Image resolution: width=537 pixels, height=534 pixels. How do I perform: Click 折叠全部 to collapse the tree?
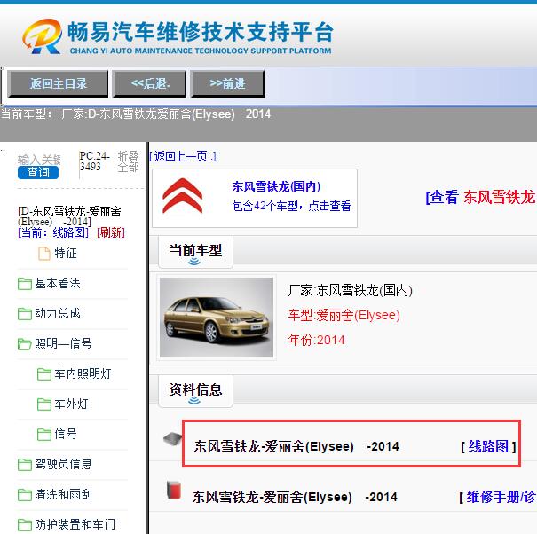[x=129, y=161]
